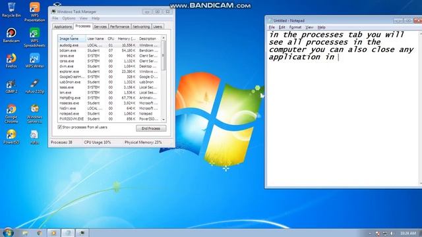Screen dimensions: 422x237
Task: Open the Action Center flag tray icon
Action: pyautogui.click(x=378, y=233)
